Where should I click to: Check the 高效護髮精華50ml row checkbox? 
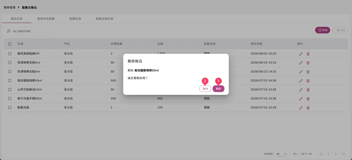(x=10, y=80)
